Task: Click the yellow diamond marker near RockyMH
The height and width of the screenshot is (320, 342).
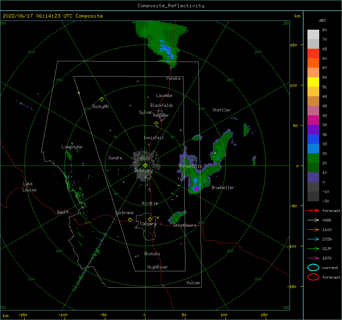Action: click(x=101, y=99)
